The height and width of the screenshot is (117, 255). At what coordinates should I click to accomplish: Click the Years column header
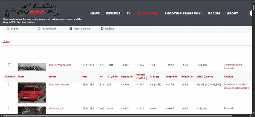(x=84, y=77)
